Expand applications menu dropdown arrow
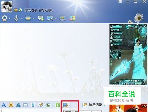The height and width of the screenshot is (112, 148). click(x=78, y=18)
